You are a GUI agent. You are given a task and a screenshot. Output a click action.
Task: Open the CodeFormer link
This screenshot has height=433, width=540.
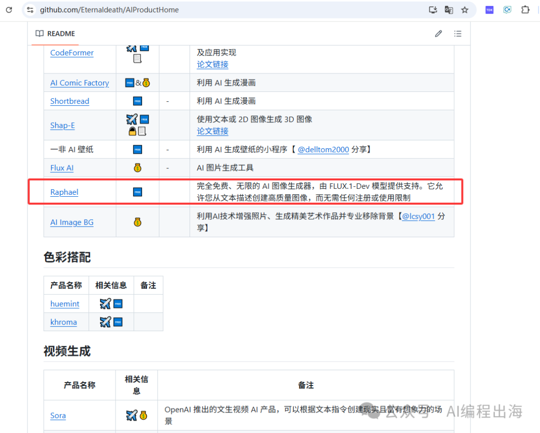(x=71, y=53)
